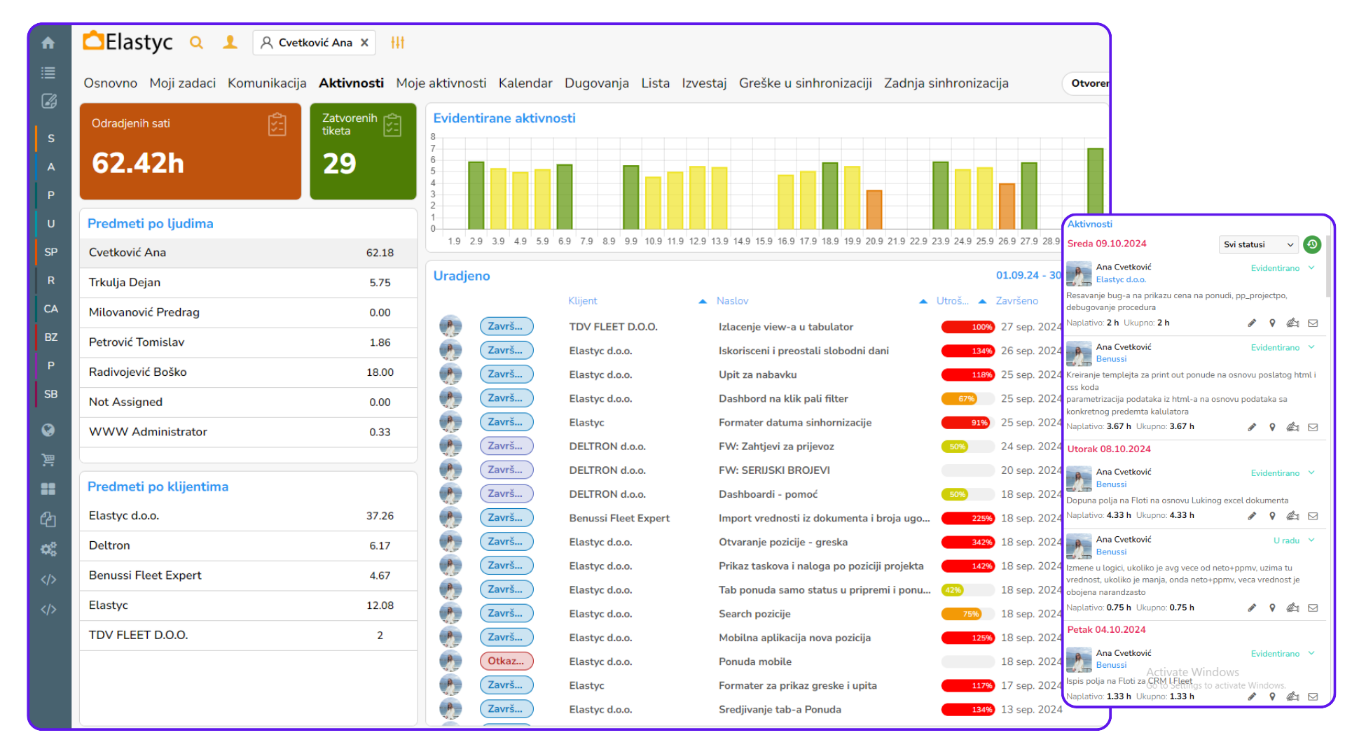The height and width of the screenshot is (756, 1345).
Task: Click the search magnifier icon in header
Action: click(196, 43)
